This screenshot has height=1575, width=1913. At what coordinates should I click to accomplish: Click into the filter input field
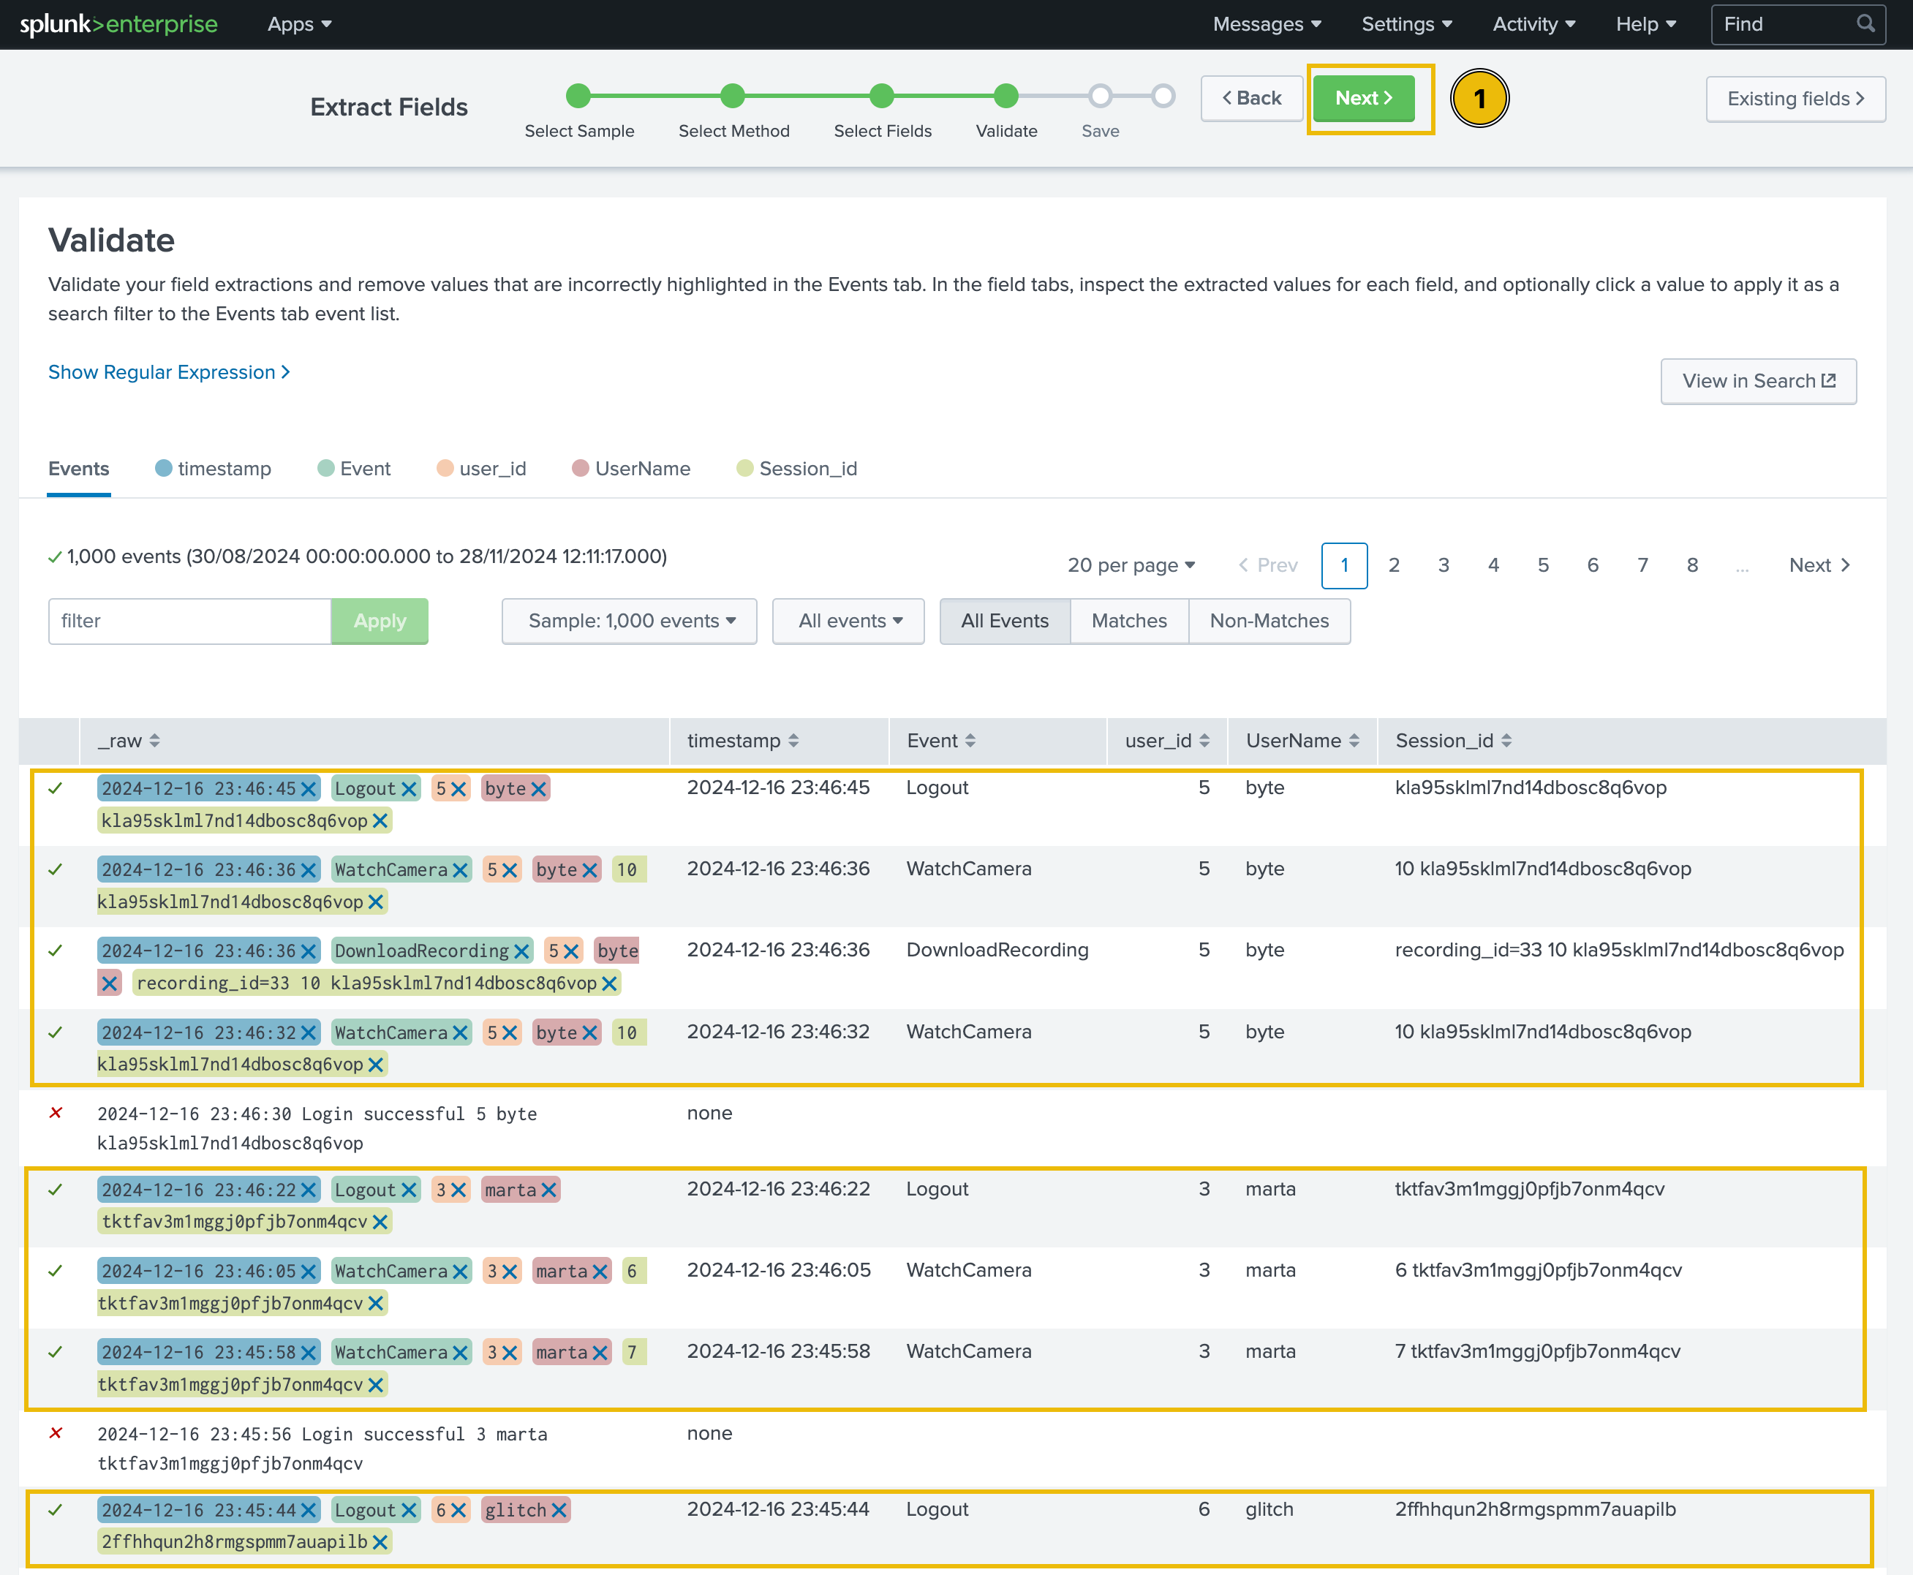pos(189,622)
